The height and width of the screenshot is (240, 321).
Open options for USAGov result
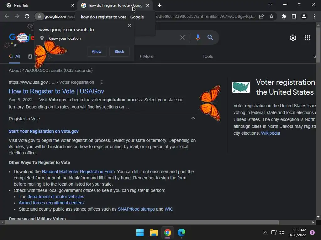click(102, 82)
